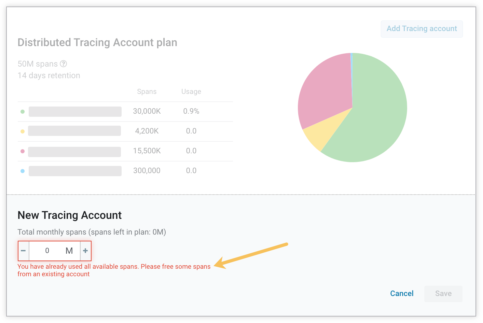The width and height of the screenshot is (483, 323).
Task: Click the pink legend dot next to 15,500K row
Action: pyautogui.click(x=22, y=151)
